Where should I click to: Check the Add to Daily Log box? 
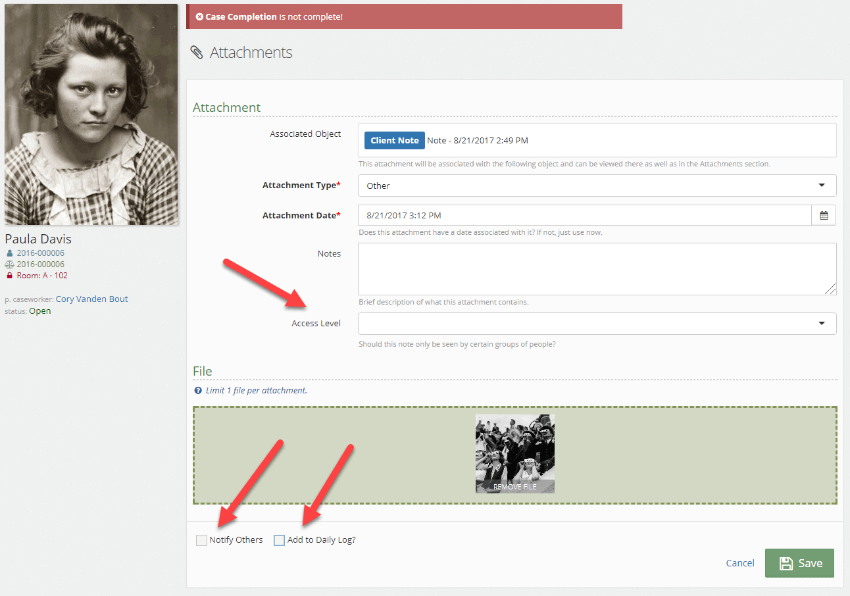[279, 540]
